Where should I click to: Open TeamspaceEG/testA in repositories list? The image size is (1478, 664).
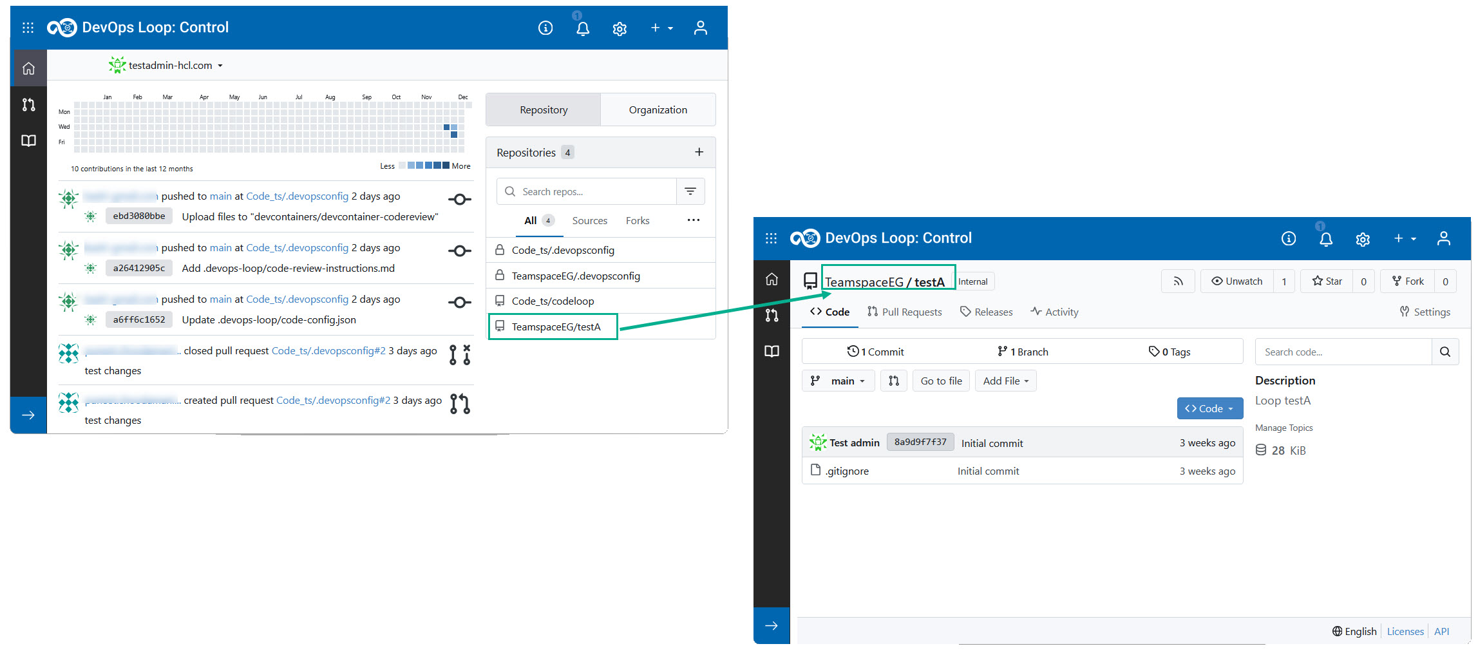pos(556,327)
